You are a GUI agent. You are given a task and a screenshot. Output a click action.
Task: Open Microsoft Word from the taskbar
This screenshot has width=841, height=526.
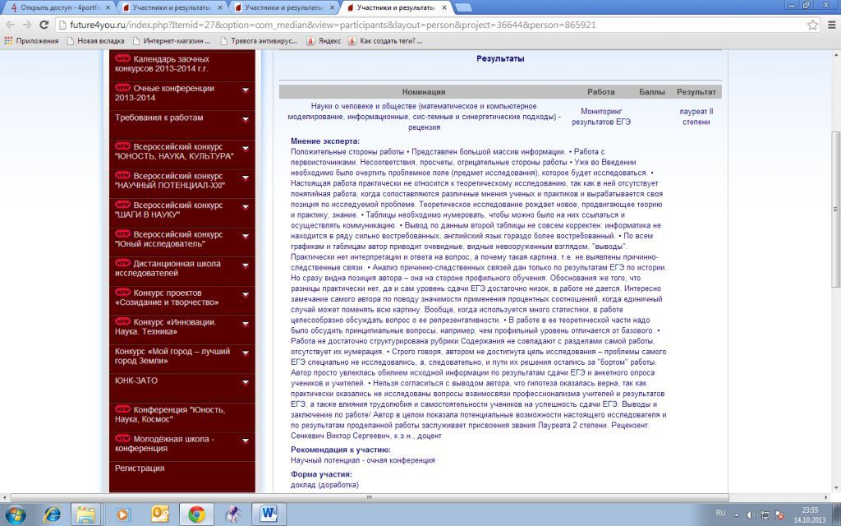[x=269, y=514]
